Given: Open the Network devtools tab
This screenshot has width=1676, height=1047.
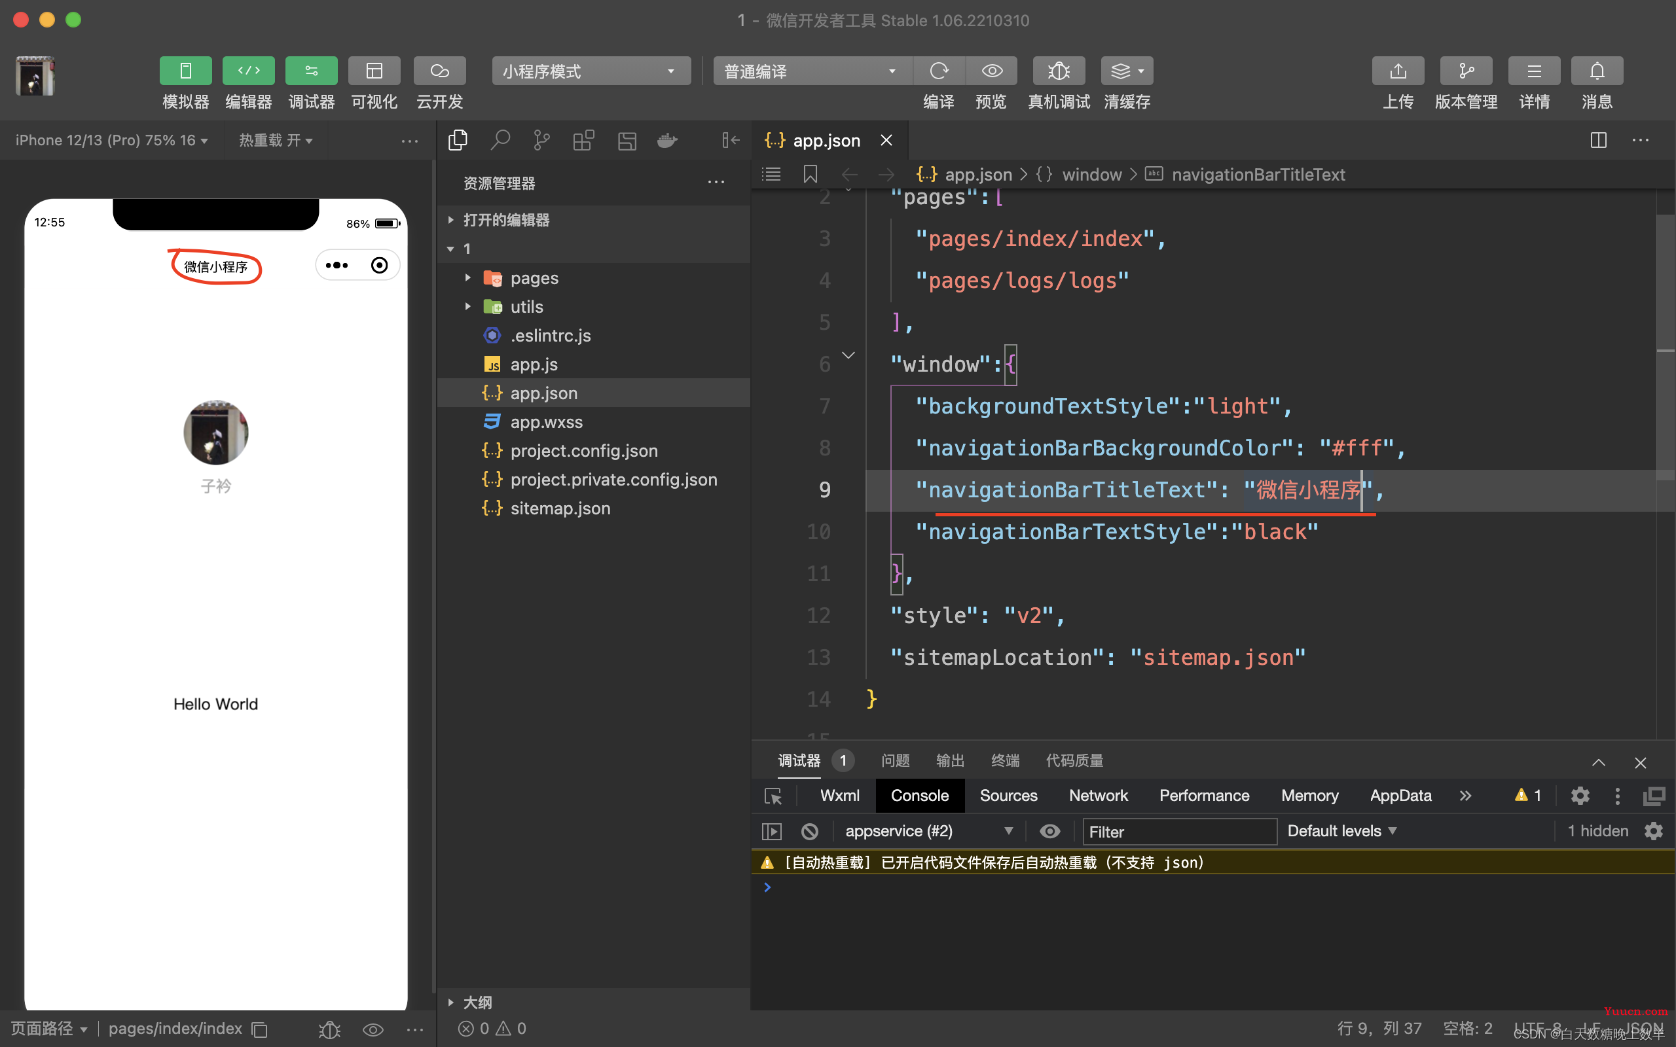Looking at the screenshot, I should (x=1099, y=796).
